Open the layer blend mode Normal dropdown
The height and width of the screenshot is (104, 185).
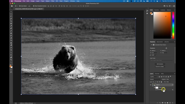coord(156,79)
